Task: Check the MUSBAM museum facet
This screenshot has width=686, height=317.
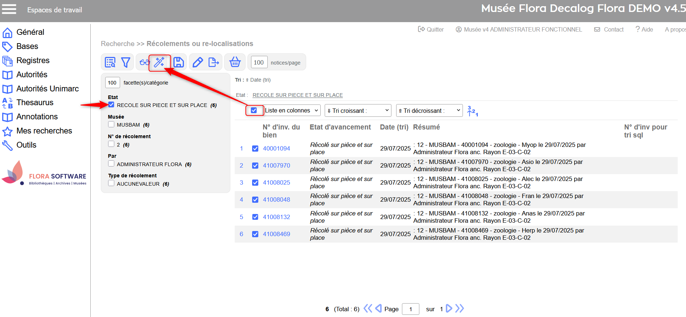Action: pos(111,124)
